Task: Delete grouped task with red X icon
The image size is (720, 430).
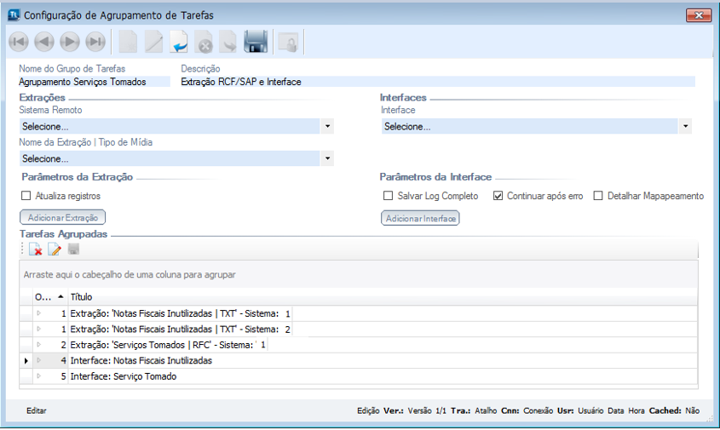Action: [36, 249]
